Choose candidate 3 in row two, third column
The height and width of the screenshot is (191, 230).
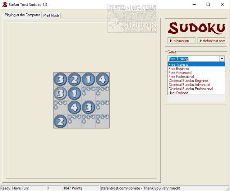click(x=93, y=89)
